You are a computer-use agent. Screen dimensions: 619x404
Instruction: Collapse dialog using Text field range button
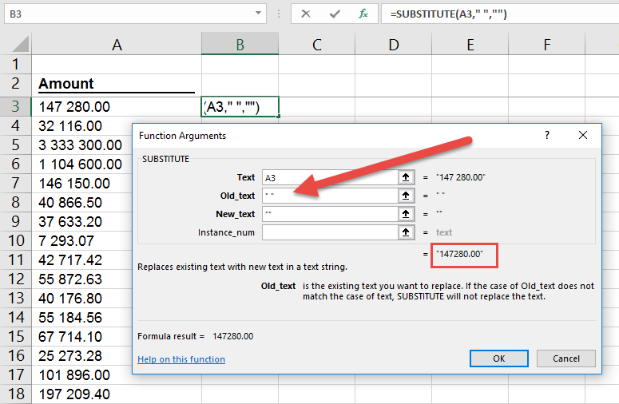[x=407, y=177]
